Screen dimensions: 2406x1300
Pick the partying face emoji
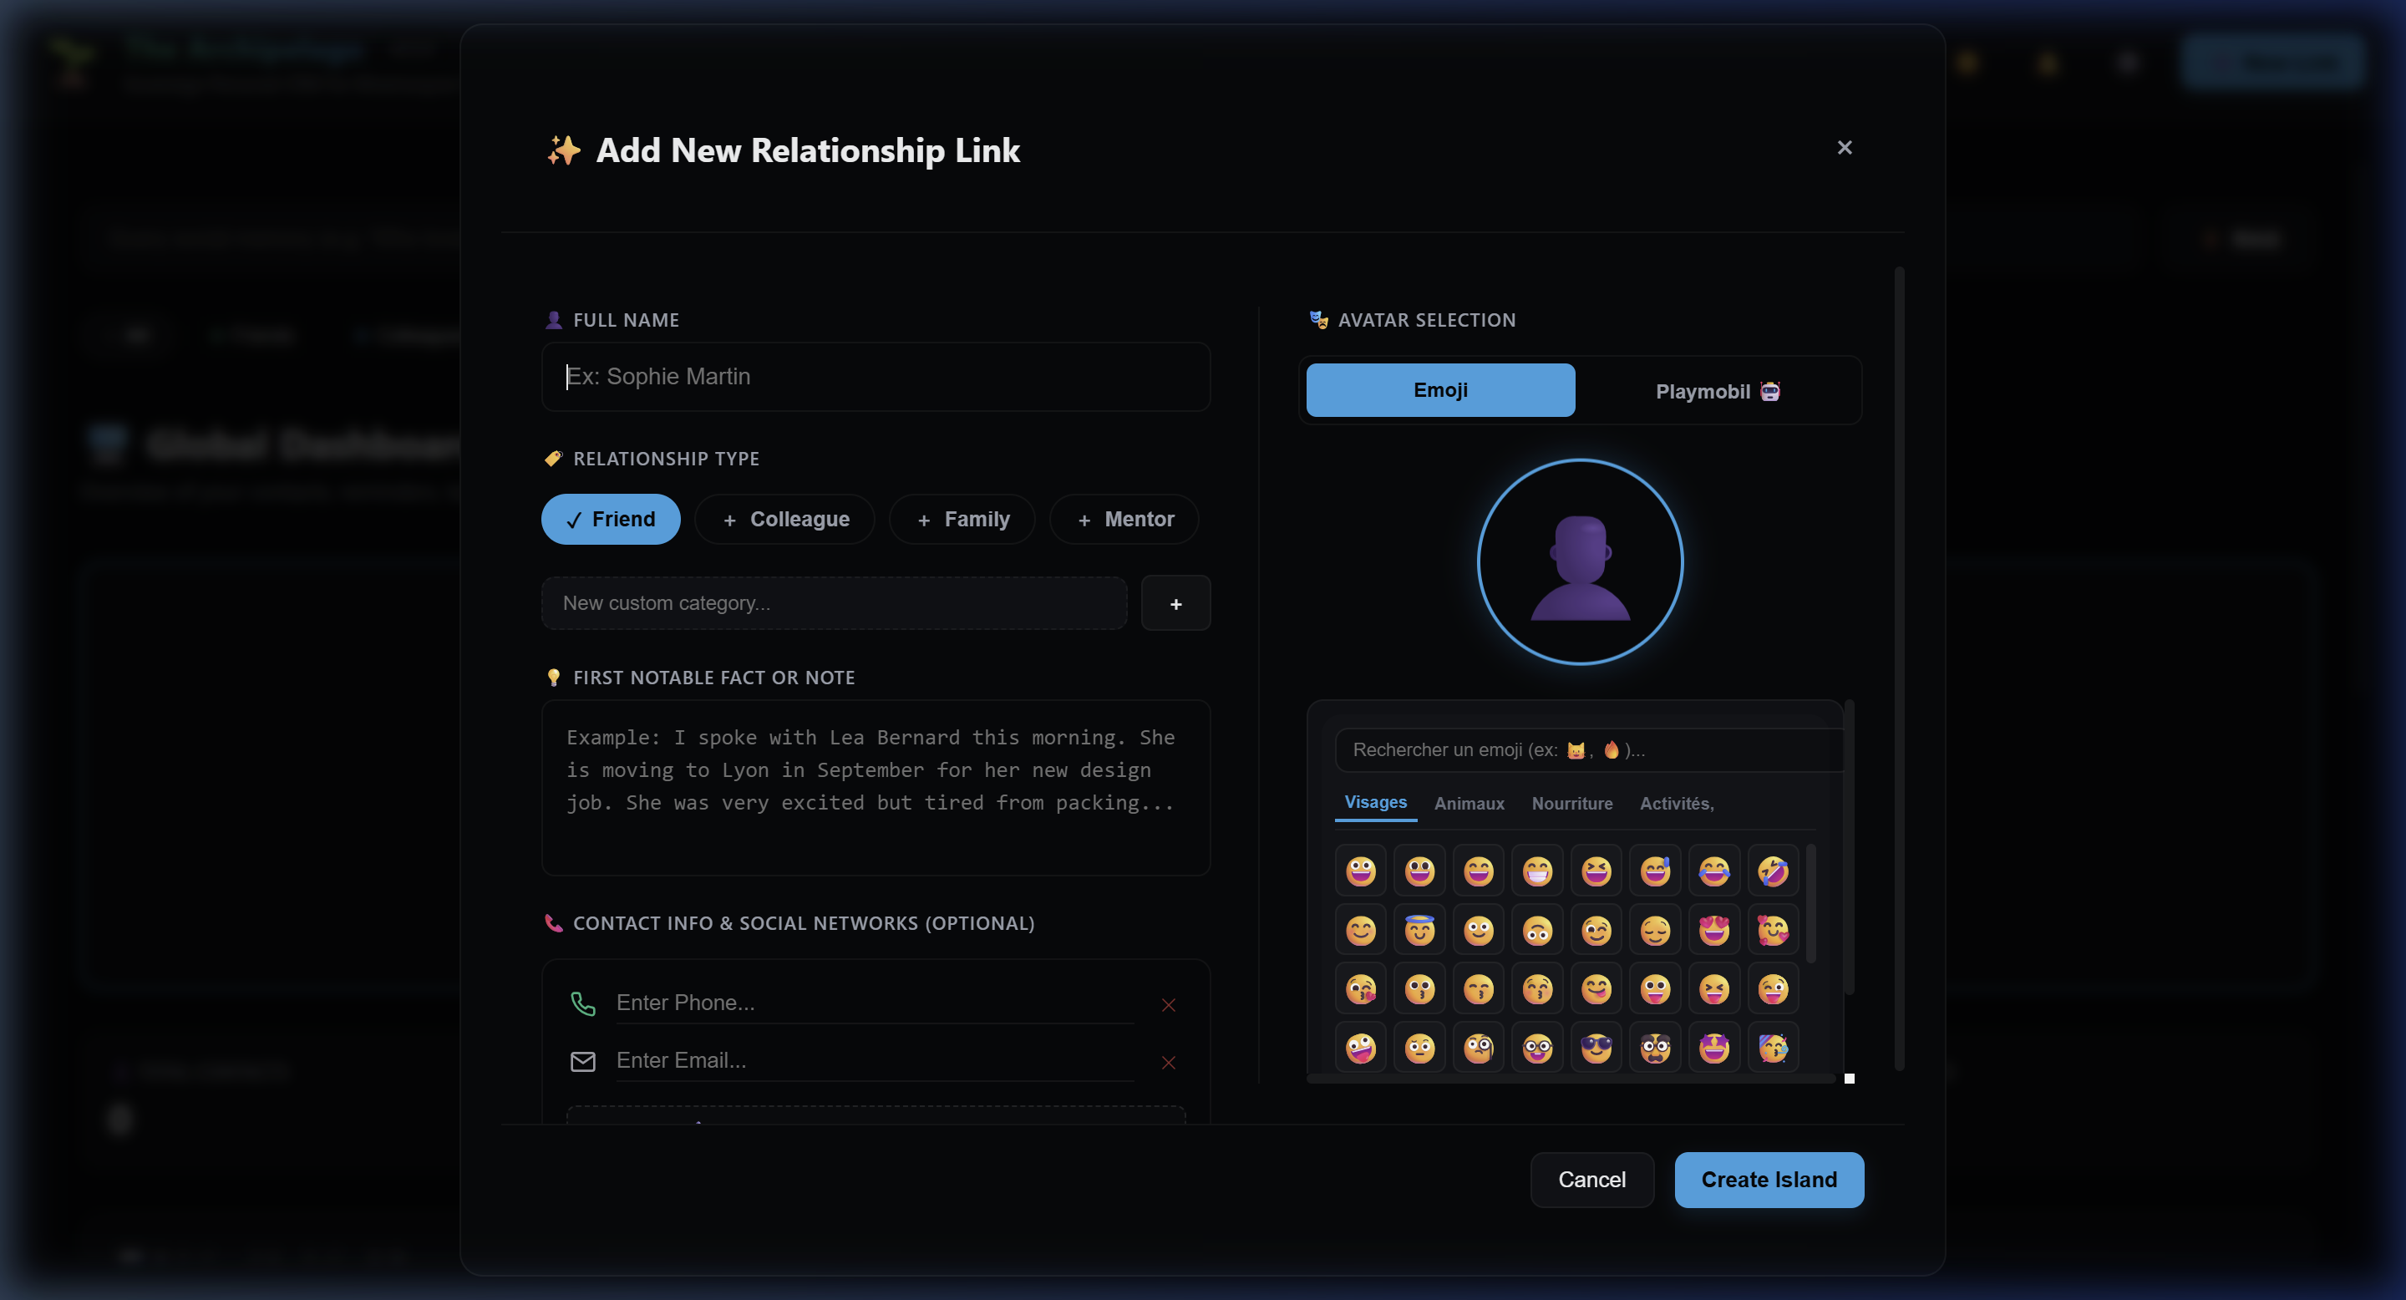[1773, 1048]
